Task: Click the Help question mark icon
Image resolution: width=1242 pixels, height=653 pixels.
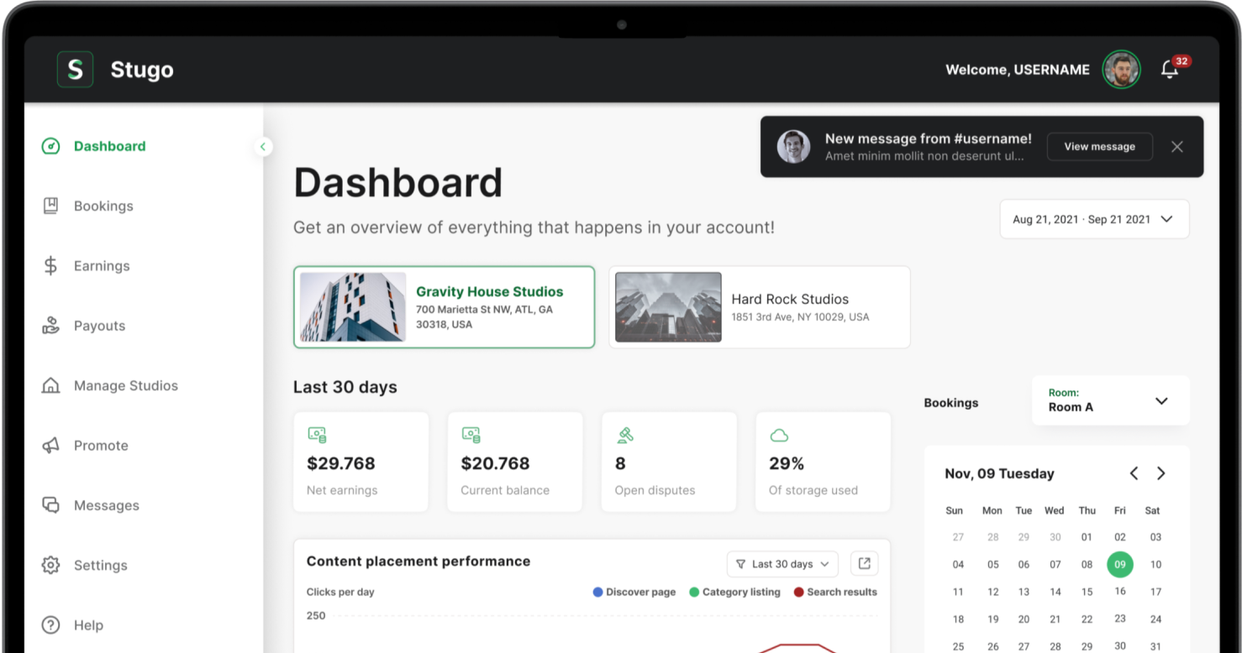Action: pos(50,625)
